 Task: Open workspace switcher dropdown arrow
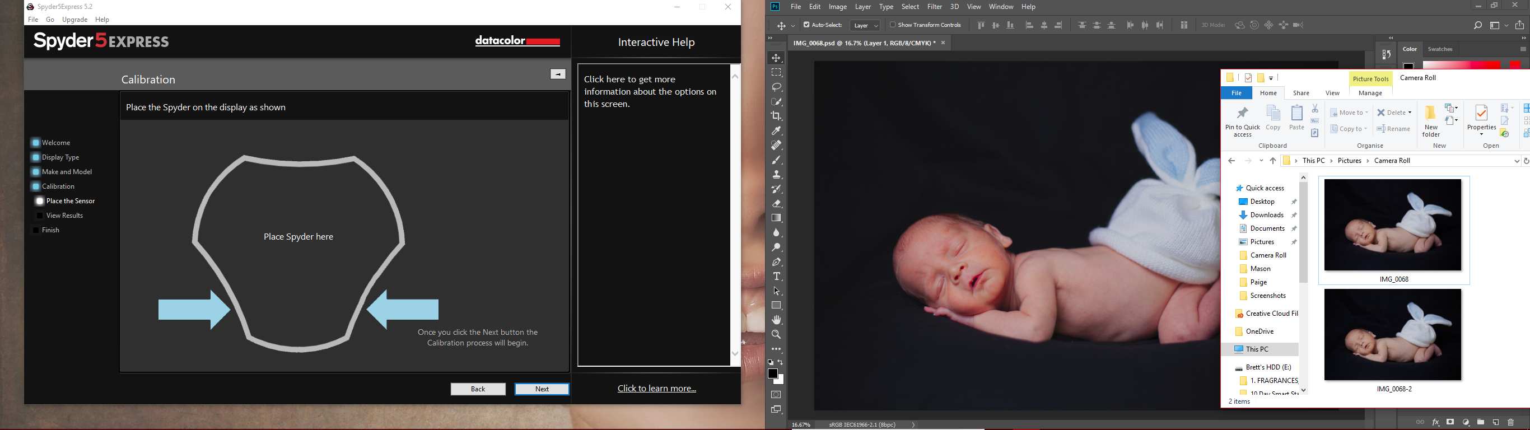tap(1507, 26)
